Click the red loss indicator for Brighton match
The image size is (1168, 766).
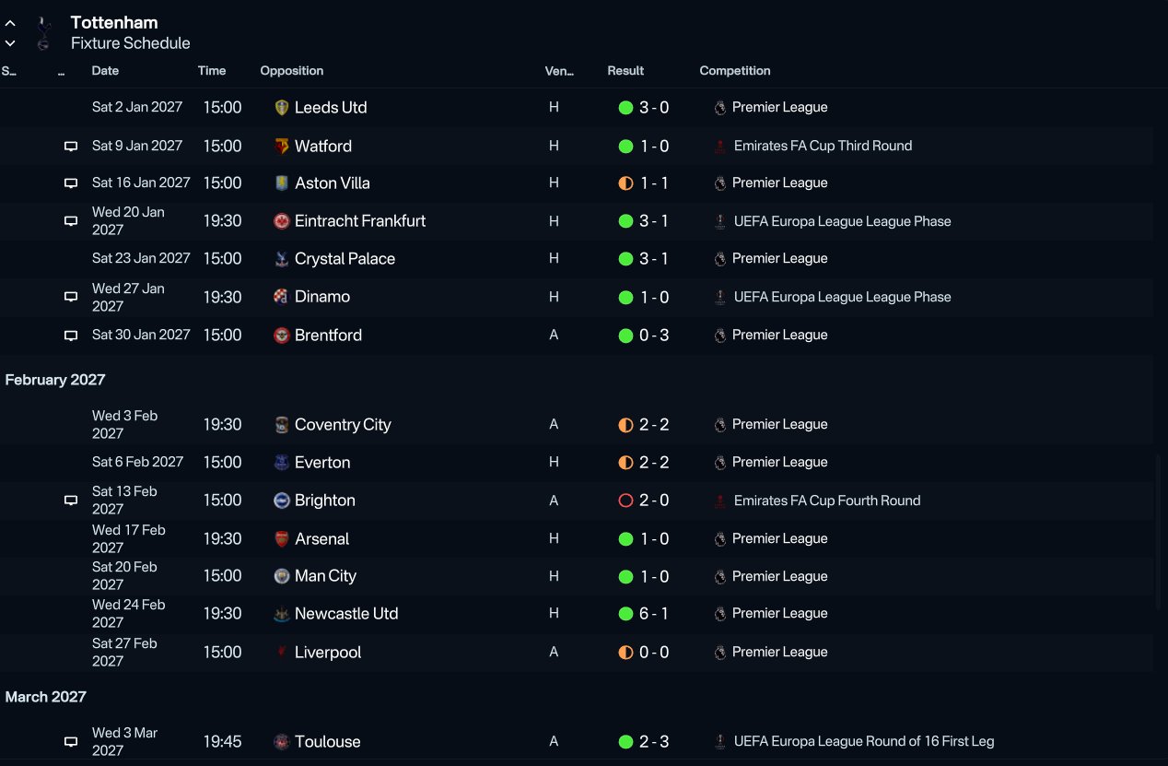625,501
